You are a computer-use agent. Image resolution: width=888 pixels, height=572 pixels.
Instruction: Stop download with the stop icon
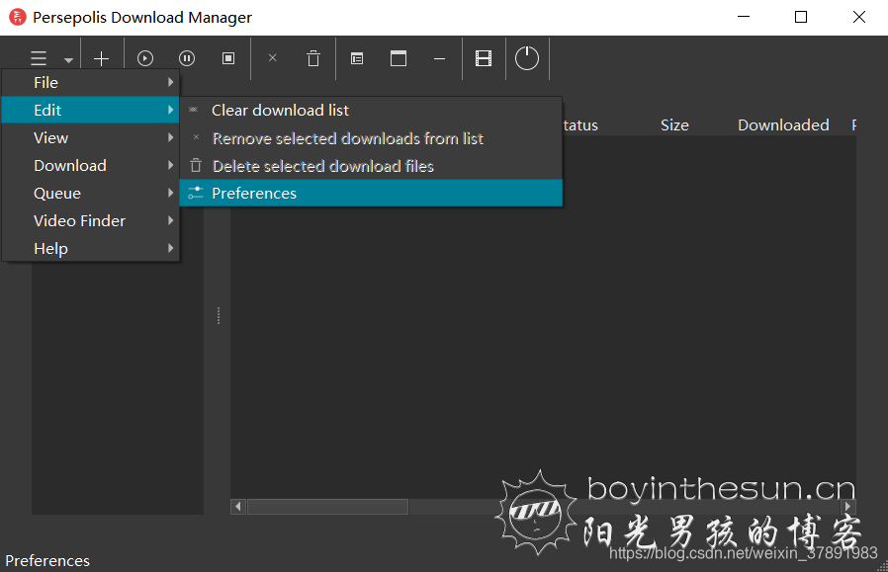pos(228,58)
